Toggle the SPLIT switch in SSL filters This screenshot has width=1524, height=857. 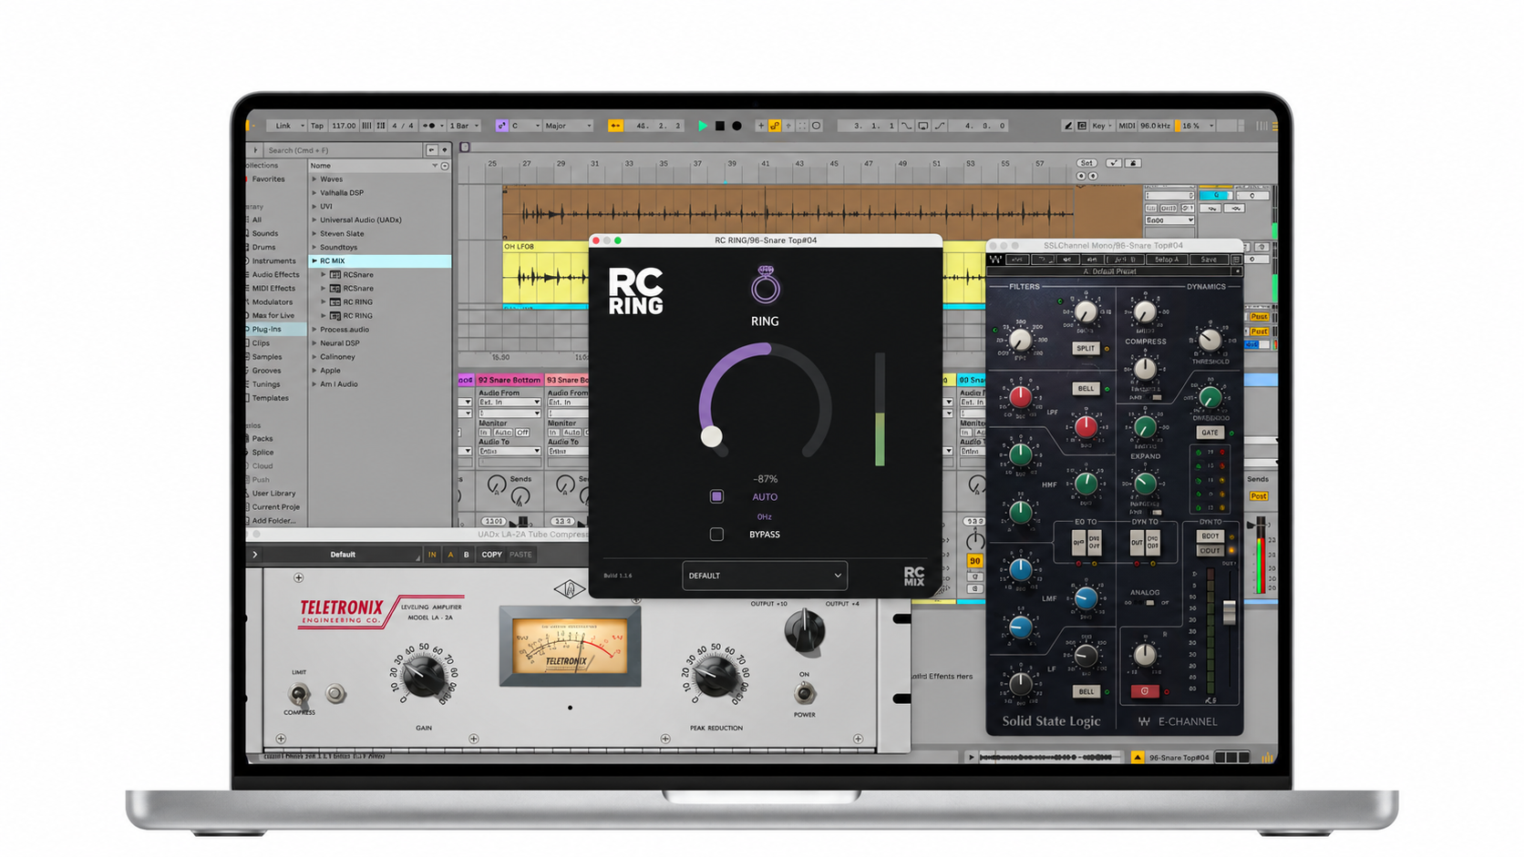coord(1086,348)
